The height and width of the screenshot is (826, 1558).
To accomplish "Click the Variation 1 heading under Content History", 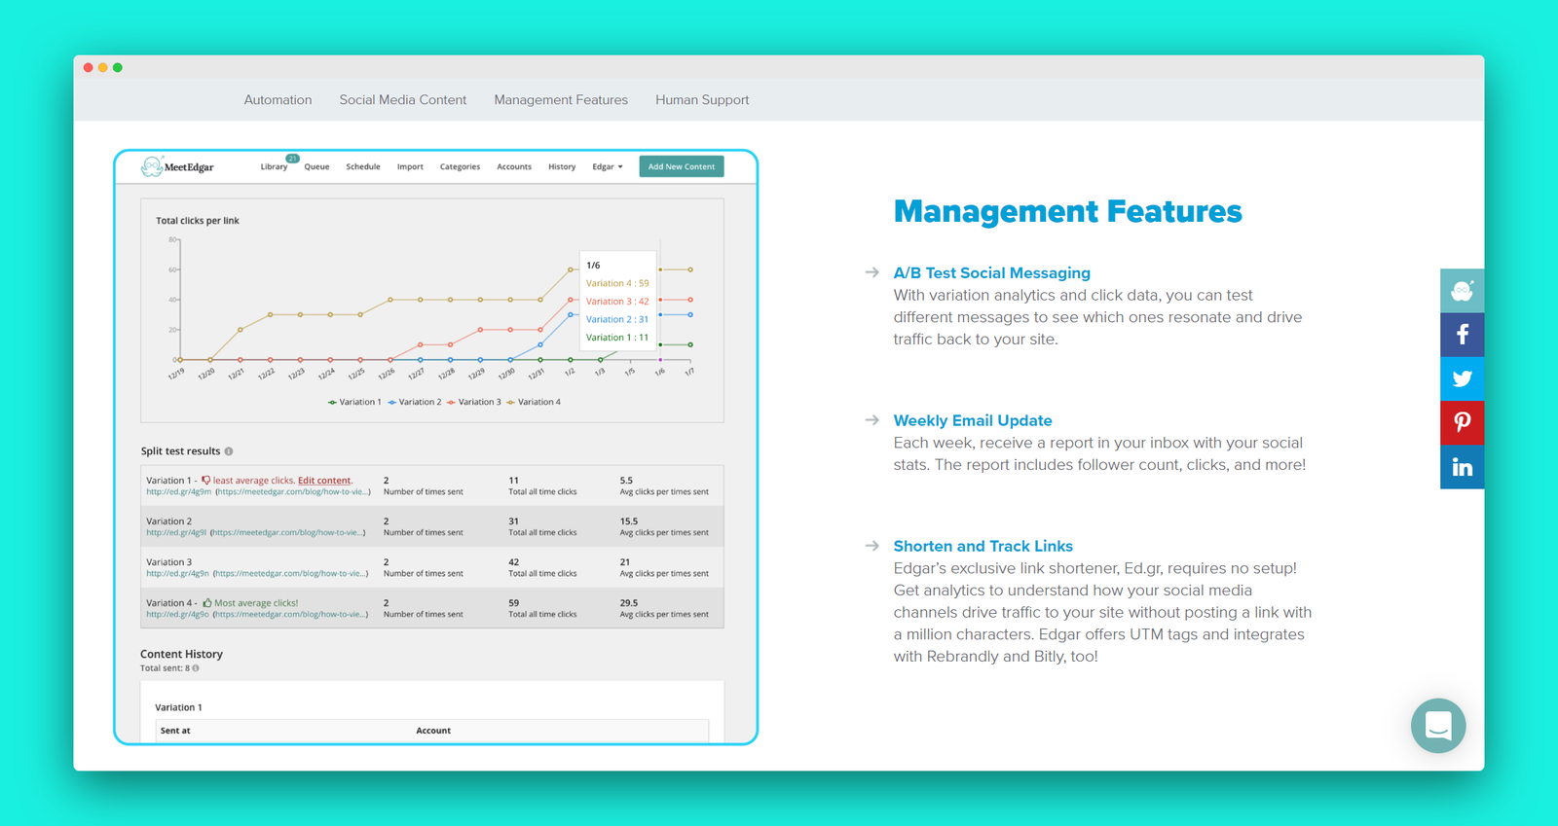I will [178, 707].
